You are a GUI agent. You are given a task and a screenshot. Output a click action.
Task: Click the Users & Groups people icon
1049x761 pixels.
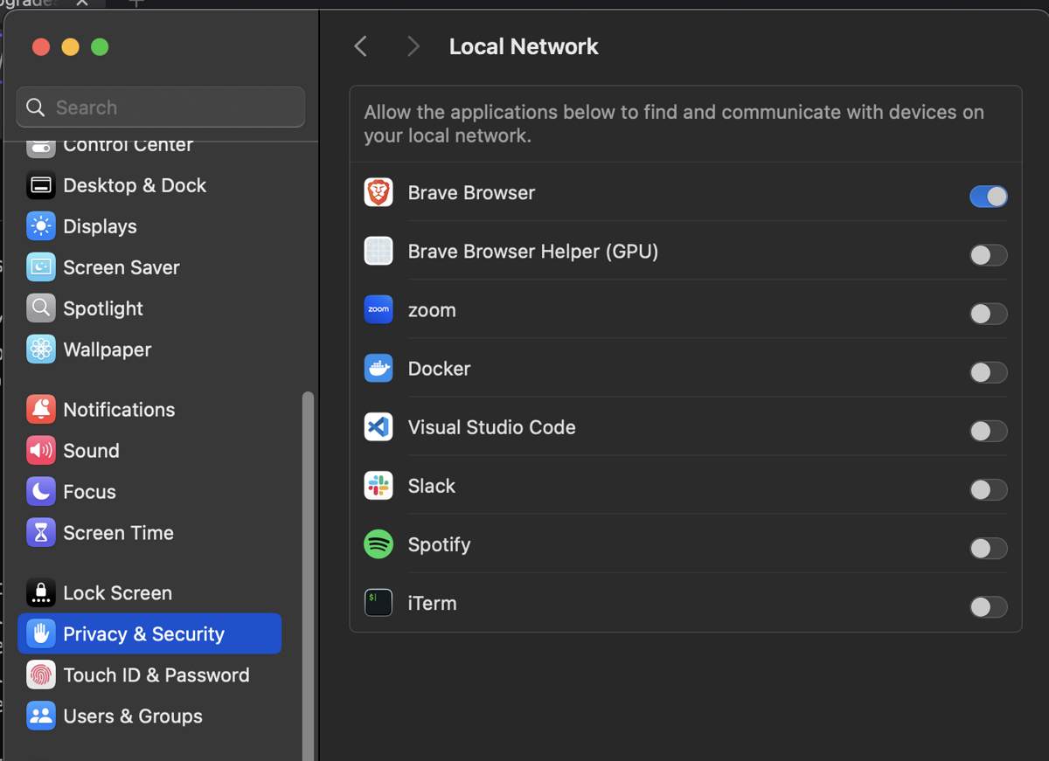click(41, 716)
